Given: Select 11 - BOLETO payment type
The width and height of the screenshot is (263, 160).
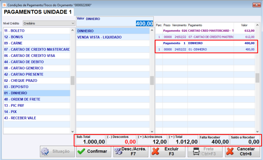Looking at the screenshot, I should 37,31.
